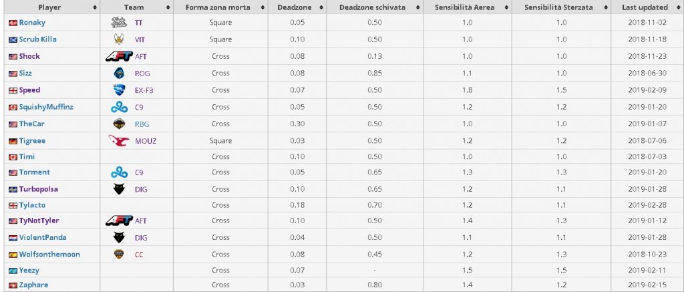Screen dimensions: 684x292
Task: Open the ViolentPanda player page
Action: click(x=43, y=237)
